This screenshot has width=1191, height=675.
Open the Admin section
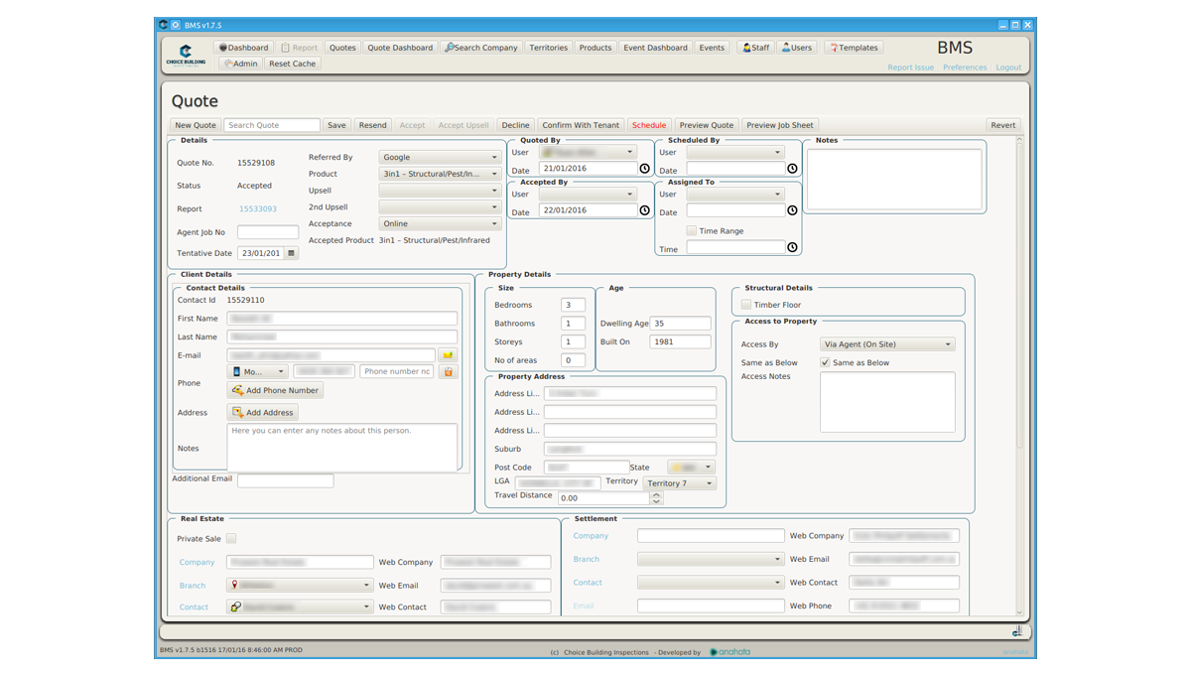[x=241, y=64]
